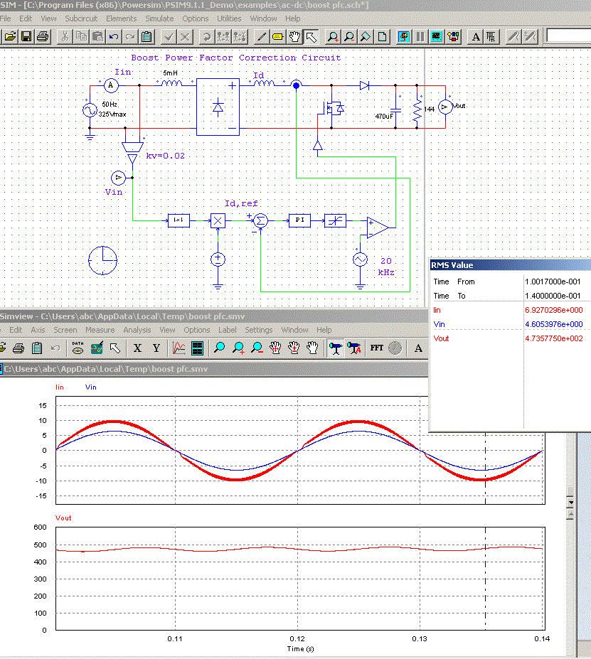Viewport: 591px width, 659px height.
Task: Select the Wire drawing pencil tool
Action: click(261, 37)
